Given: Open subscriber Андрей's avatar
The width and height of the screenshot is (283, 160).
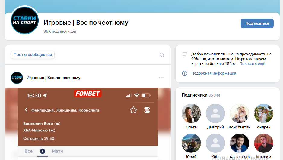Looking at the screenshot, I should (x=264, y=113).
